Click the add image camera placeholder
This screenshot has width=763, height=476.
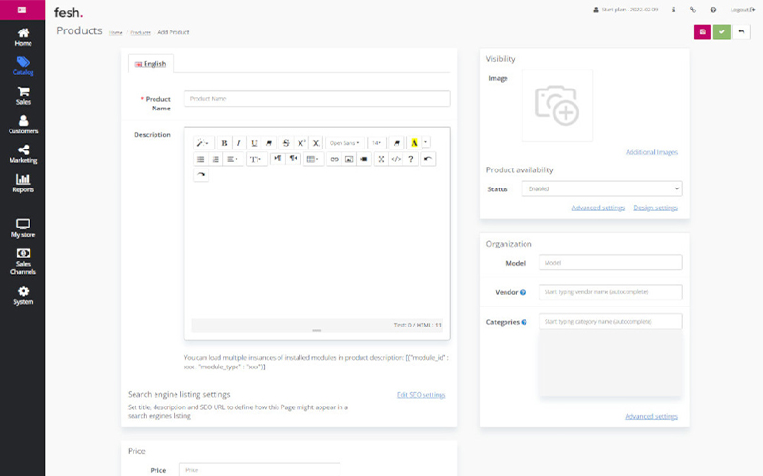[x=556, y=105]
